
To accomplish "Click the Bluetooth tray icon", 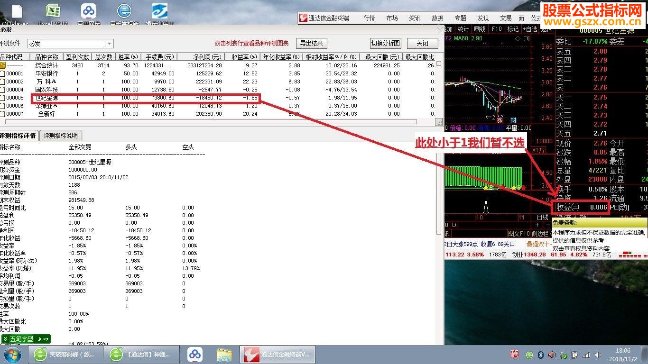I will click(540, 355).
